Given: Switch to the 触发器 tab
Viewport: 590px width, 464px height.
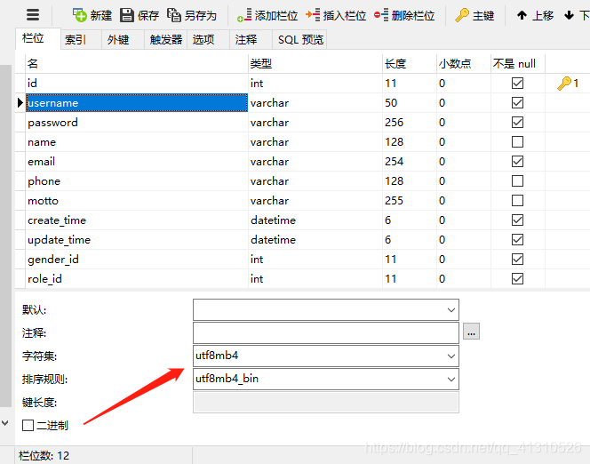Looking at the screenshot, I should pyautogui.click(x=166, y=39).
